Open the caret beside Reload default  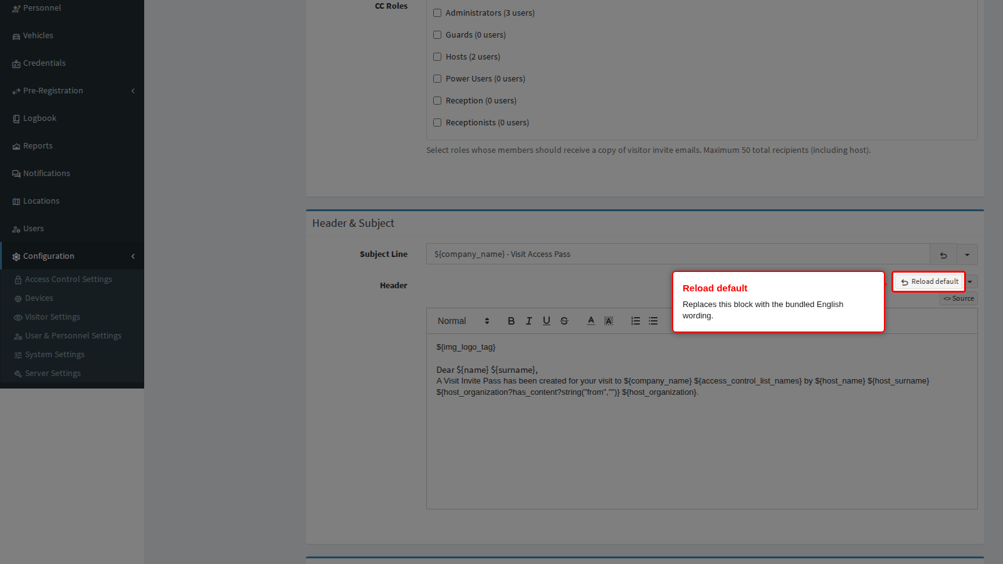click(x=970, y=282)
